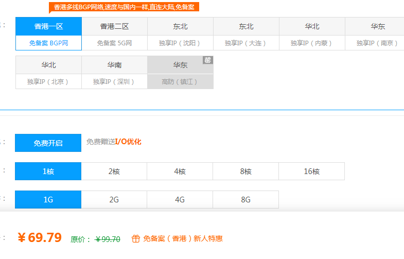Pick the 16核 CPU option
404x259 pixels.
pos(312,171)
